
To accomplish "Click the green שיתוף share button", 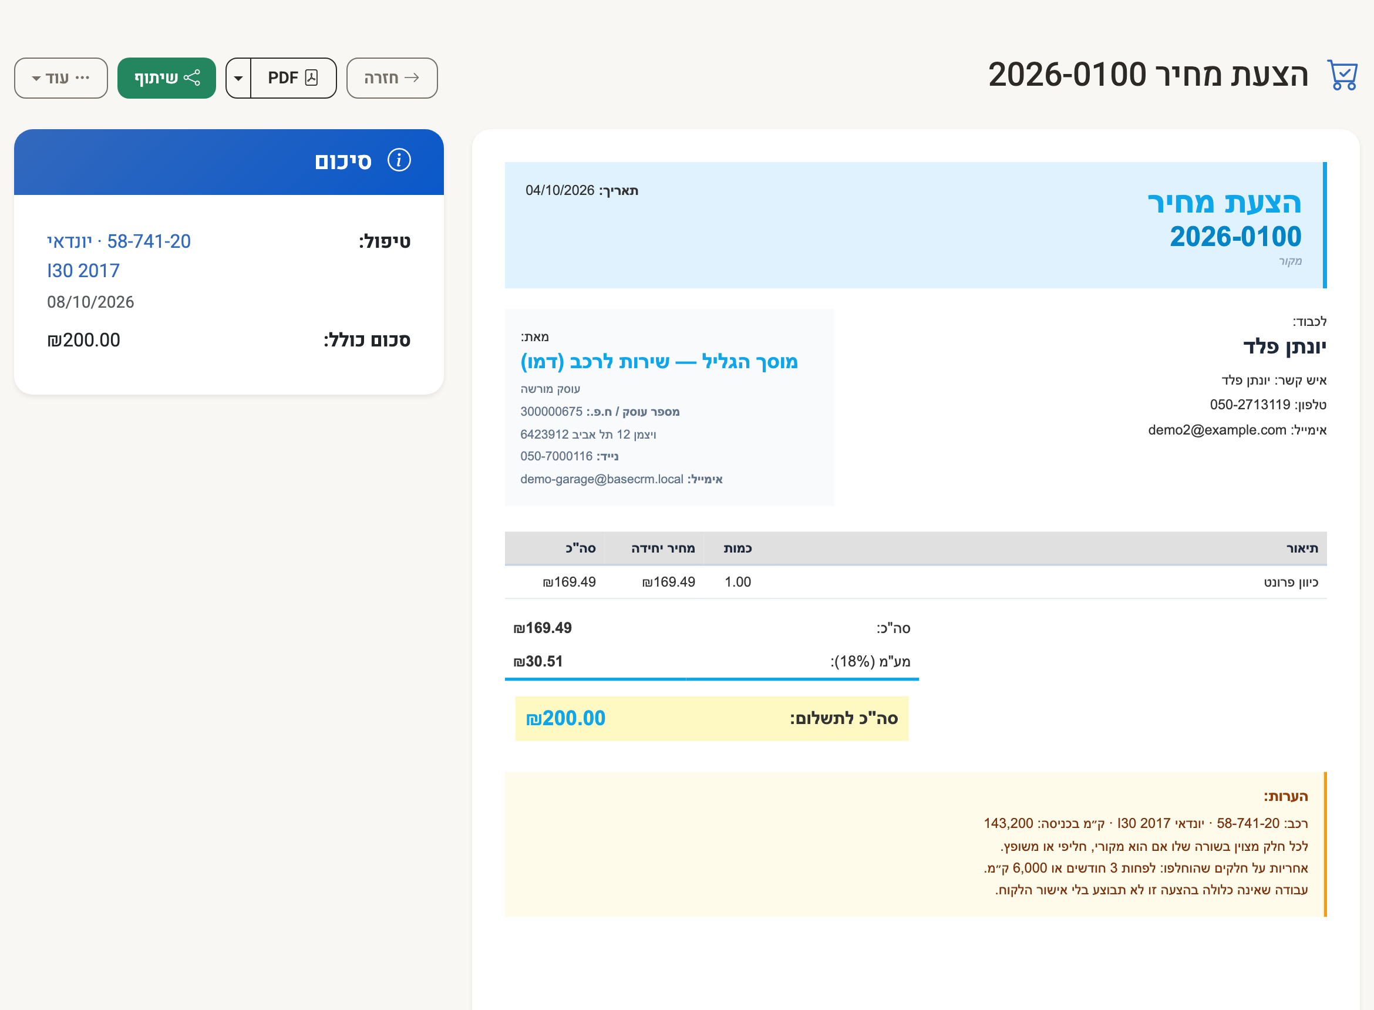I will click(167, 78).
